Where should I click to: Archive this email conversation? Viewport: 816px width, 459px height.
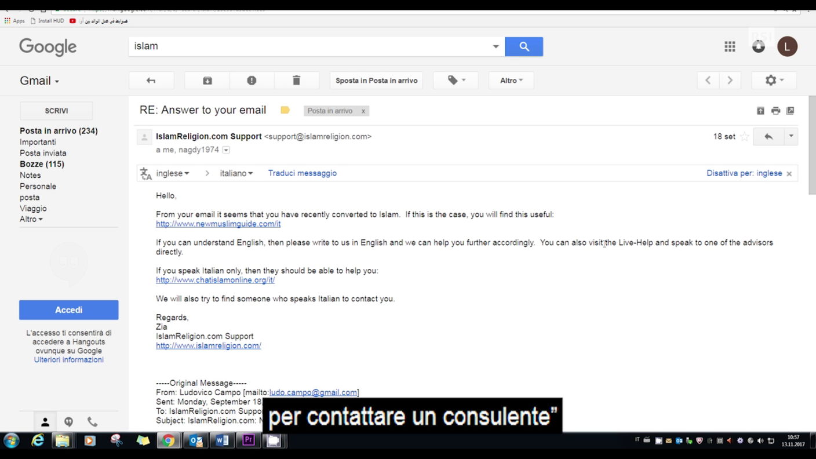coord(207,81)
